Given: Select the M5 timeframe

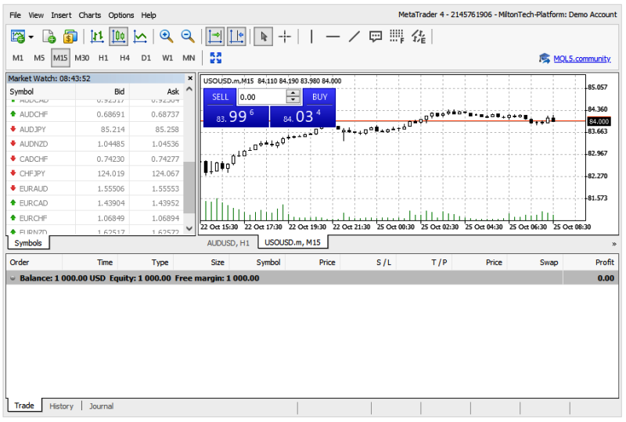Looking at the screenshot, I should coord(39,59).
